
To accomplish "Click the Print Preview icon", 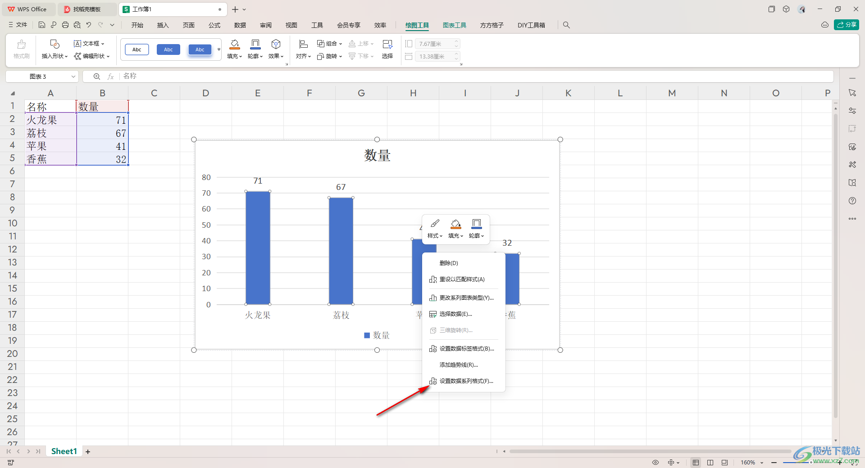I will click(x=77, y=25).
